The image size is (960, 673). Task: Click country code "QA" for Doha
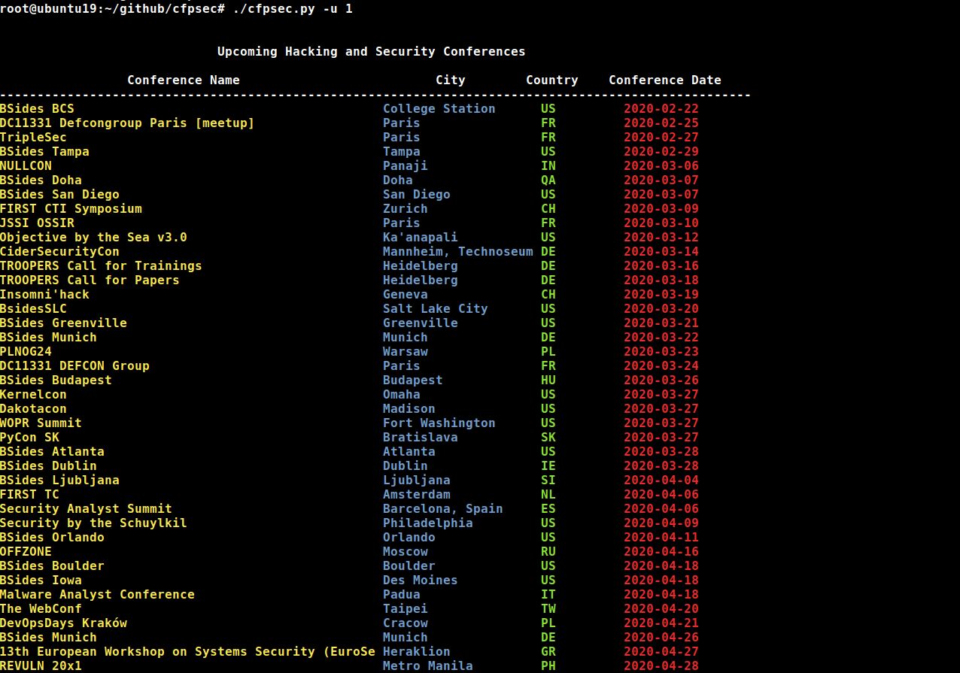548,180
